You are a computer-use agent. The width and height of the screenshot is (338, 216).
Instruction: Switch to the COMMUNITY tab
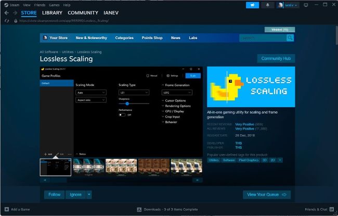(83, 12)
